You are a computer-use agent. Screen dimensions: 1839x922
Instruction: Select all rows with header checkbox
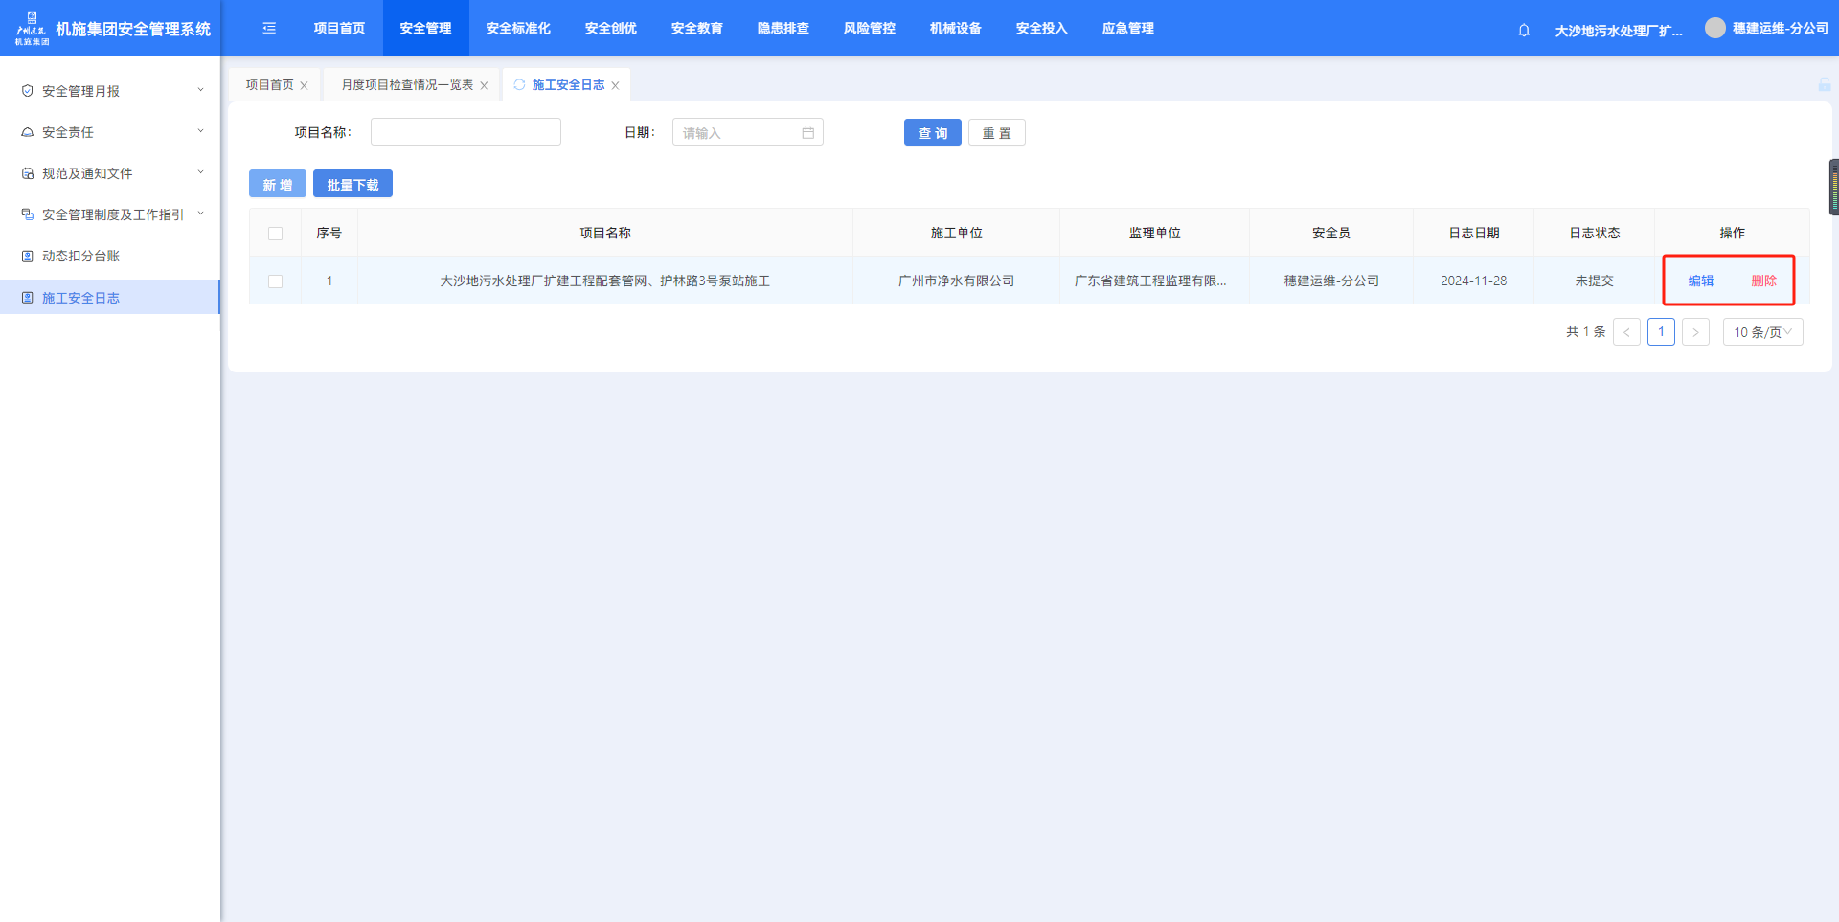pyautogui.click(x=276, y=234)
